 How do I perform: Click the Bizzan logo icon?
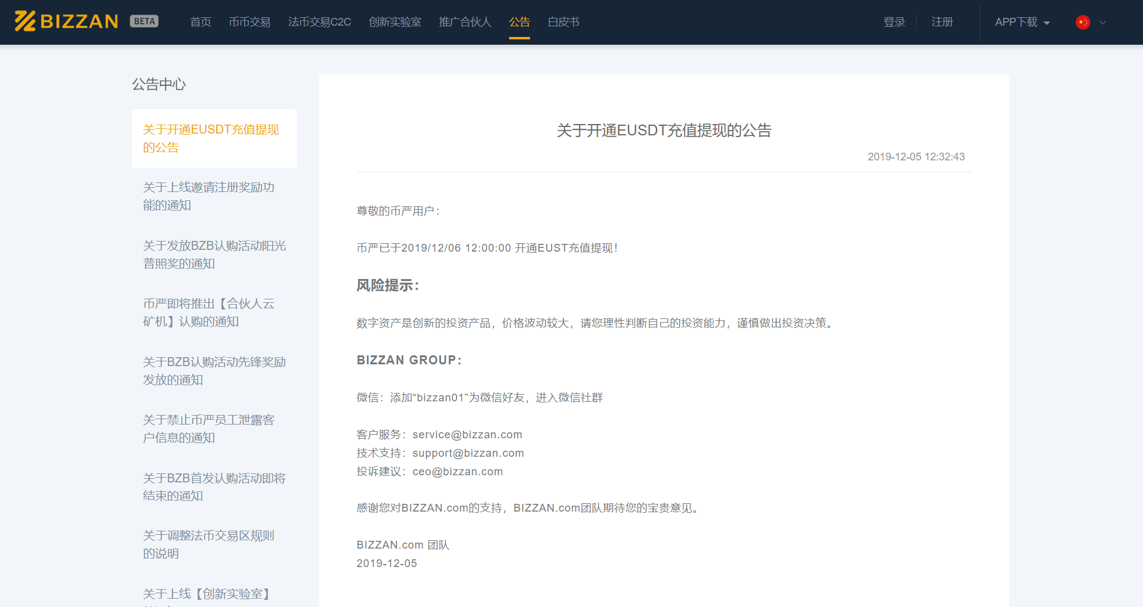coord(24,21)
